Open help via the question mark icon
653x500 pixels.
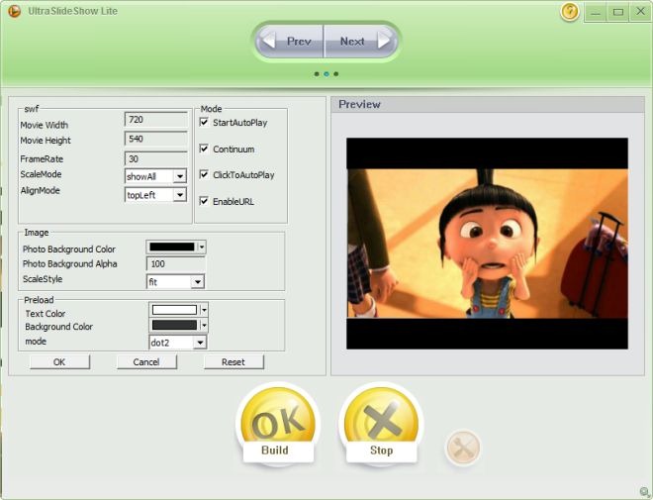(569, 12)
